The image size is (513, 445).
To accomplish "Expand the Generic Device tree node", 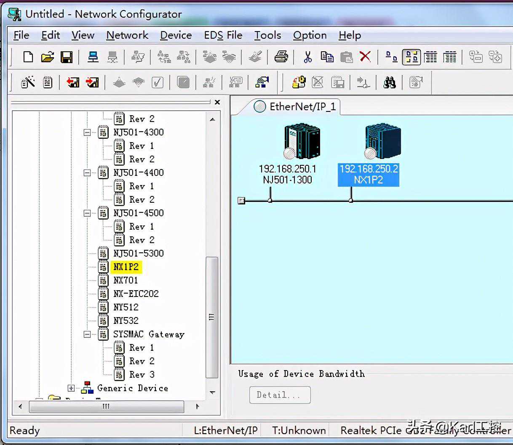I will tap(71, 388).
